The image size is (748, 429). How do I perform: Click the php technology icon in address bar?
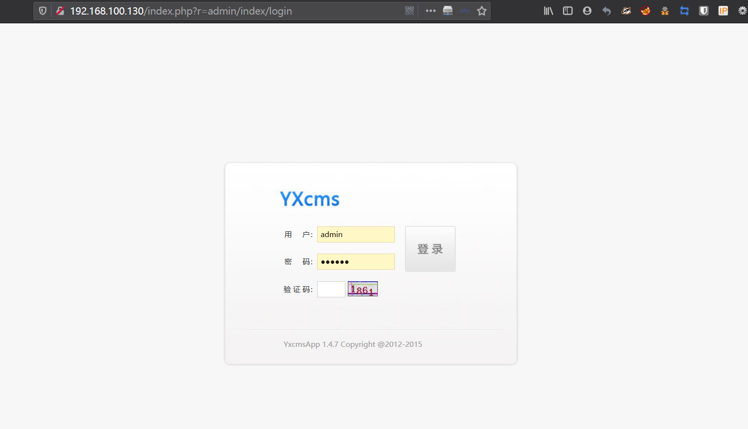464,11
